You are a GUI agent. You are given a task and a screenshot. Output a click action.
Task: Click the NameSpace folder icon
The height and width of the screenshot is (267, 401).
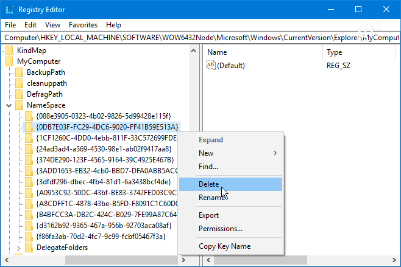pos(19,105)
